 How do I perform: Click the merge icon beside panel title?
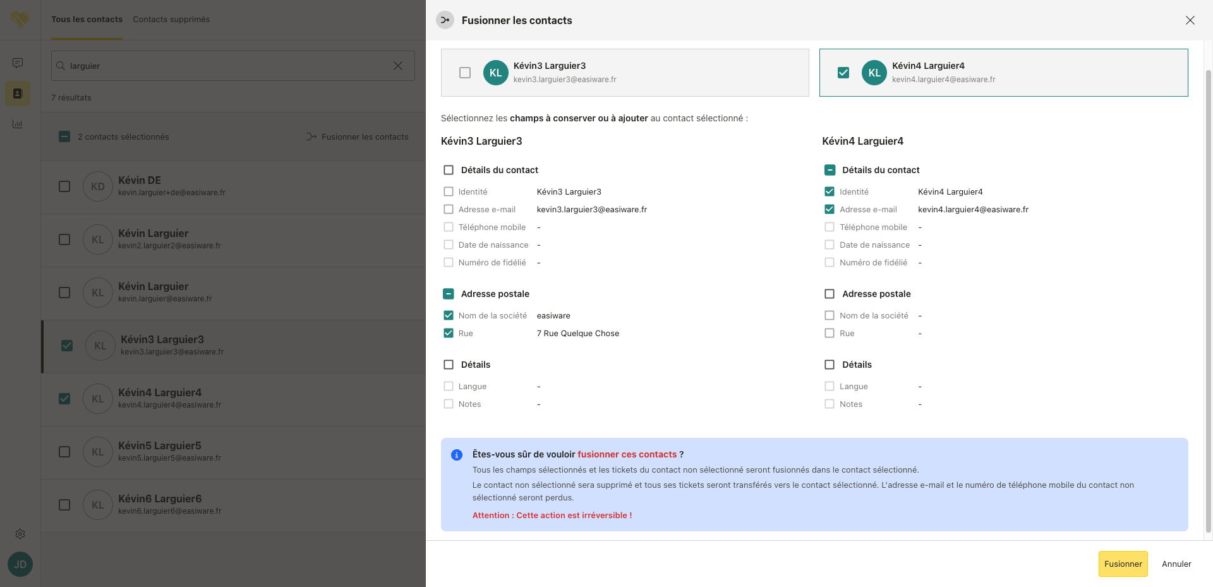point(445,20)
